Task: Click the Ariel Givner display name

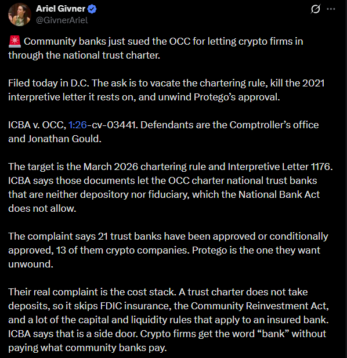Action: pos(60,9)
